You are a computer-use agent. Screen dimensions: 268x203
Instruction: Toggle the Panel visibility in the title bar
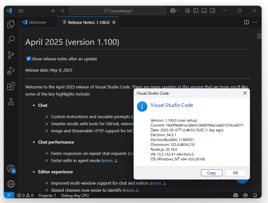(204, 11)
